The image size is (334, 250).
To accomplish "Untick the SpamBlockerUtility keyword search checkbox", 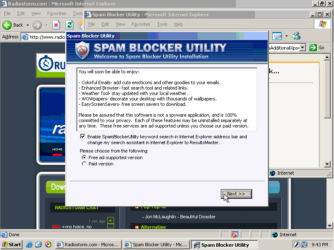I will point(83,137).
